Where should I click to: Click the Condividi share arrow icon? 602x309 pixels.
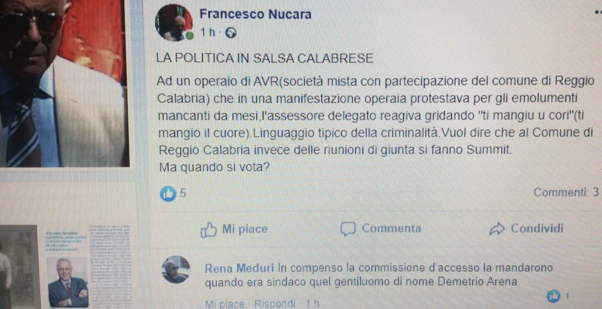497,230
